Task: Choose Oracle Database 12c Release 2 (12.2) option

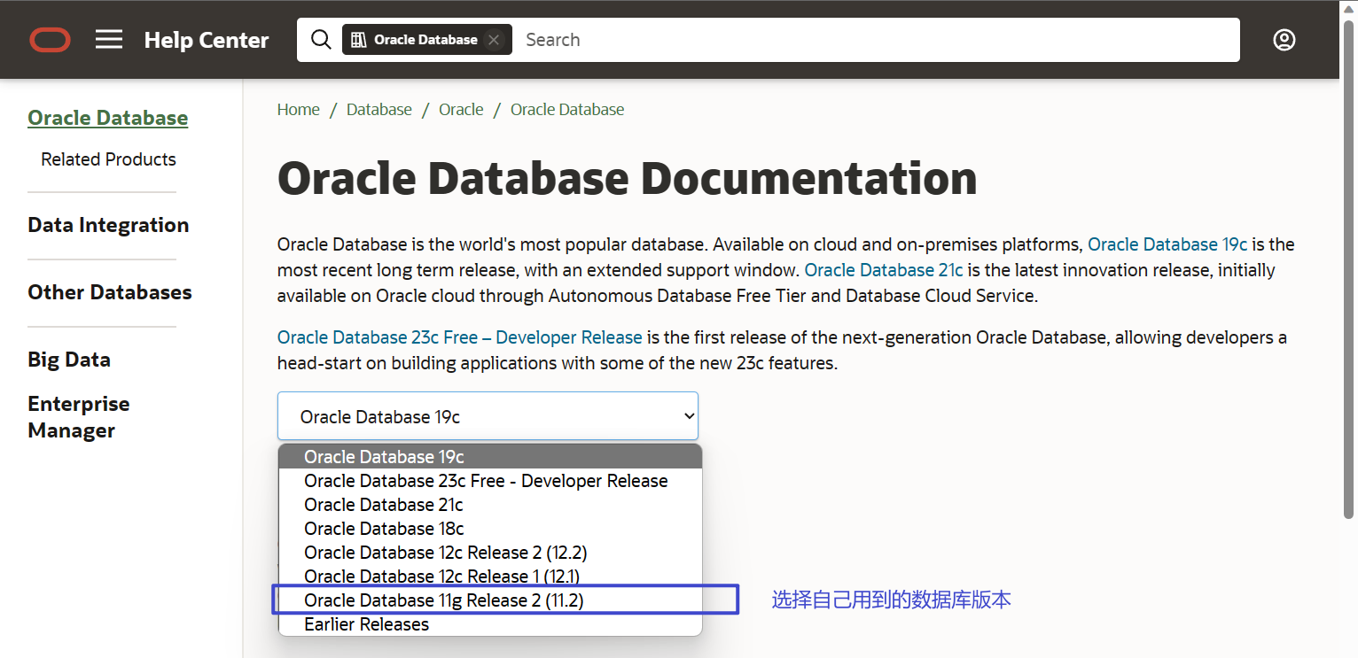Action: click(x=490, y=553)
